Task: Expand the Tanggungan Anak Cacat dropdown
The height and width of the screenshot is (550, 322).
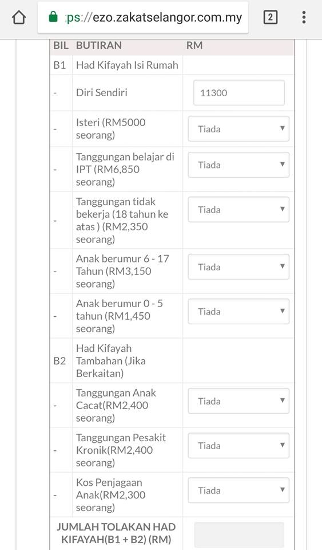Action: pos(238,401)
